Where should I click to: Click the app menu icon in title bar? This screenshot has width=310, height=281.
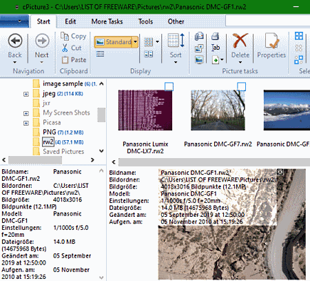click(x=17, y=7)
